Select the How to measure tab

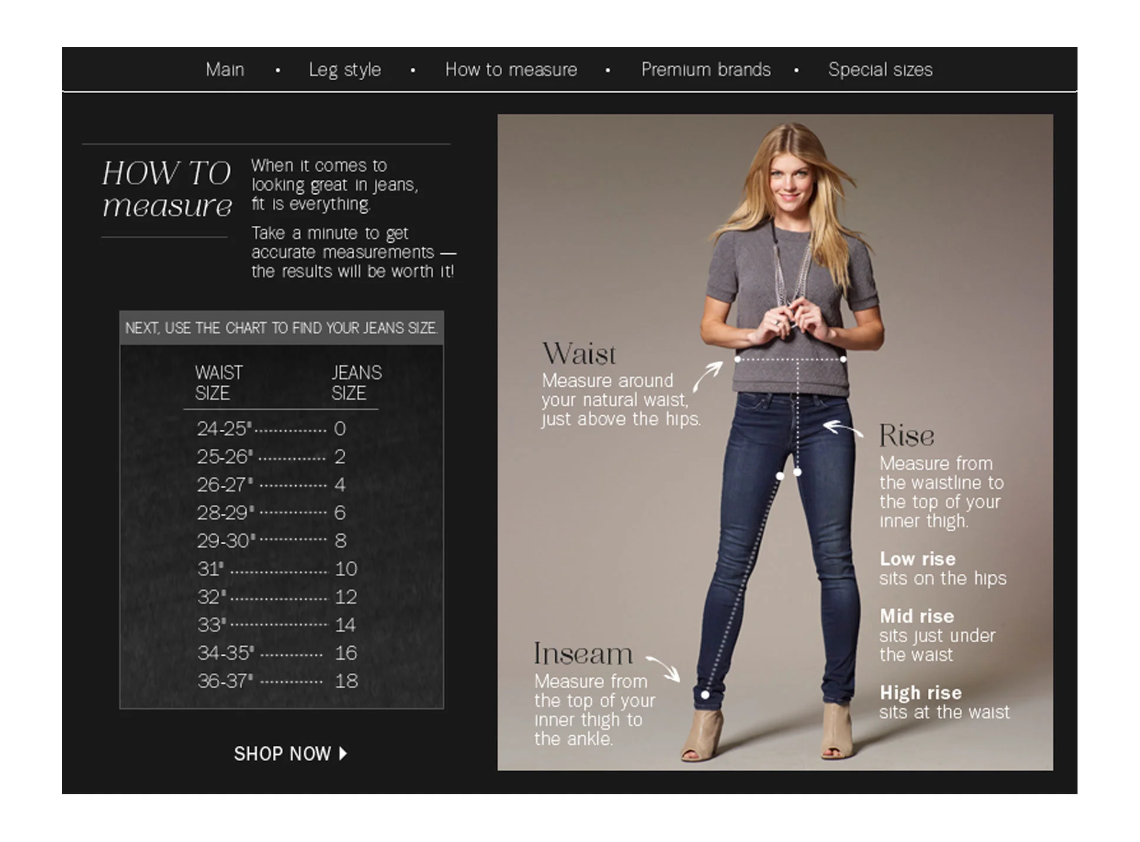click(x=511, y=70)
